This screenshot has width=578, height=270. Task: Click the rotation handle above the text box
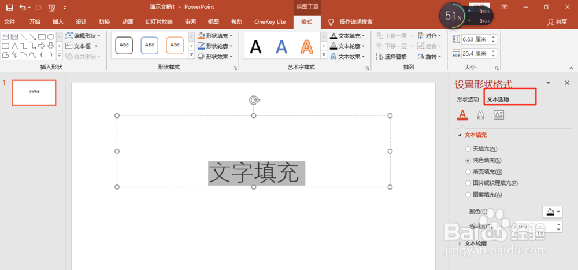point(254,101)
